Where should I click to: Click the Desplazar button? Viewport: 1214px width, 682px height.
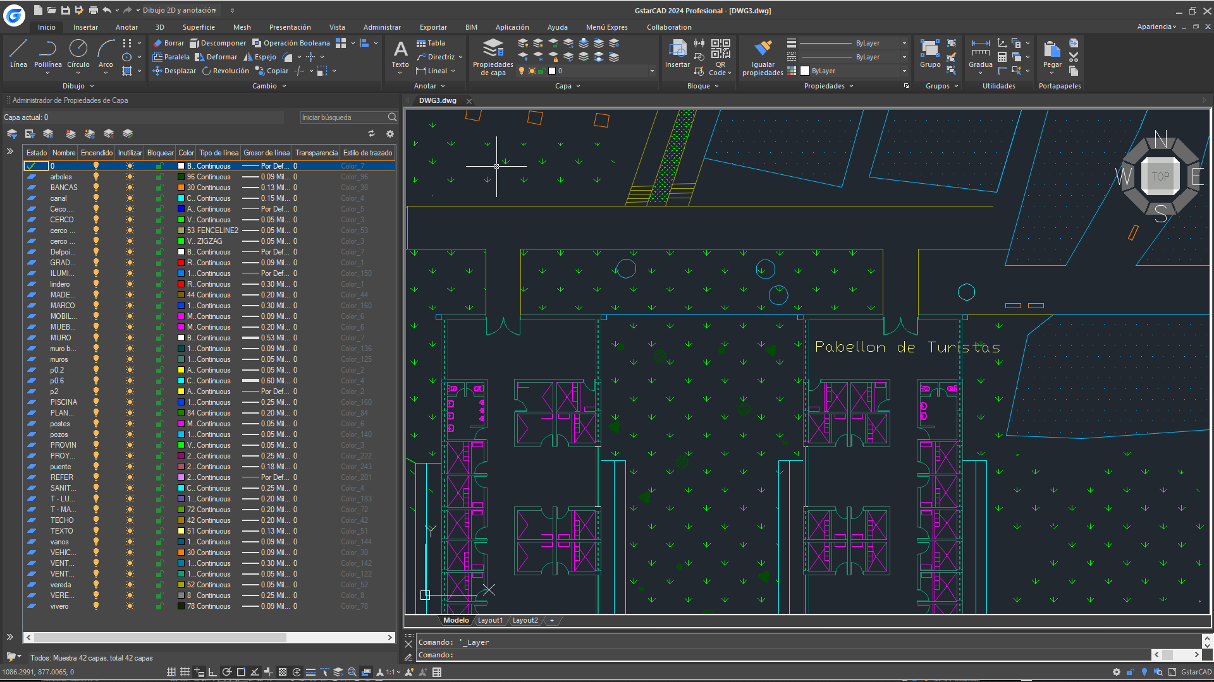coord(175,71)
